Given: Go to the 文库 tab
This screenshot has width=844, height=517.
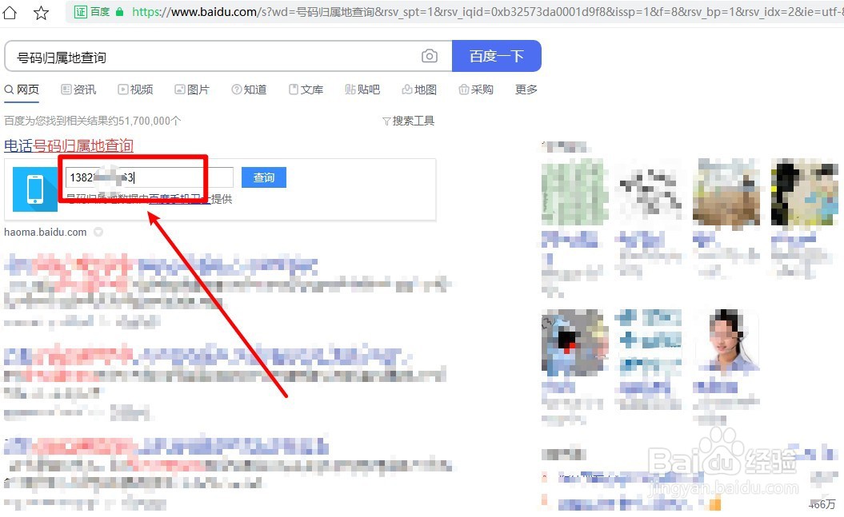Looking at the screenshot, I should point(306,89).
